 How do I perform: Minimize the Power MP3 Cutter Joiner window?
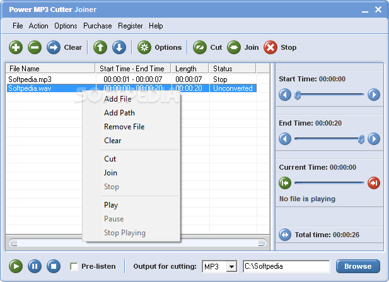[x=364, y=10]
